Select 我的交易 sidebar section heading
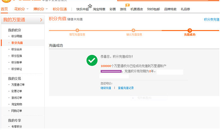 pos(15,79)
